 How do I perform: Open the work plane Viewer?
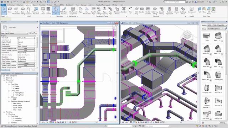tap(213, 10)
